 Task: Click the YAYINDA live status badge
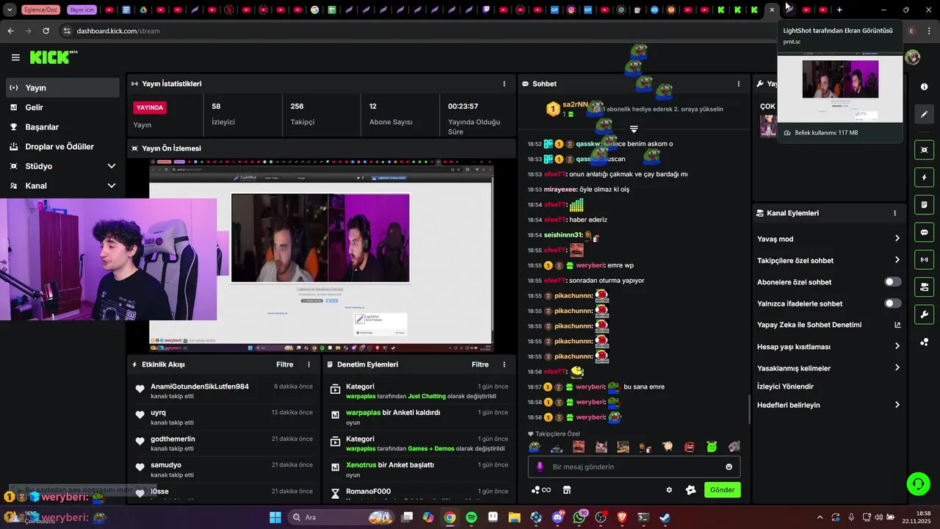150,107
